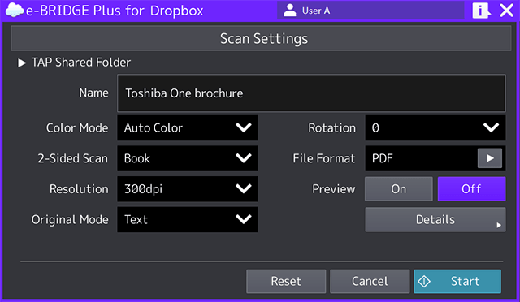The image size is (520, 302).
Task: Select the User A account icon
Action: click(x=290, y=11)
